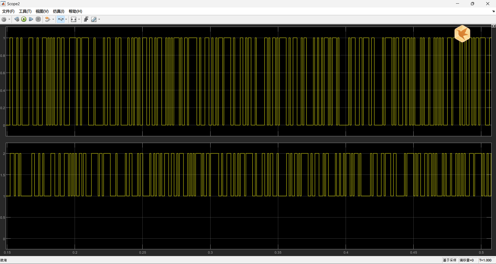Open the scope configuration properties gear
496x264 pixels.
coord(4,19)
